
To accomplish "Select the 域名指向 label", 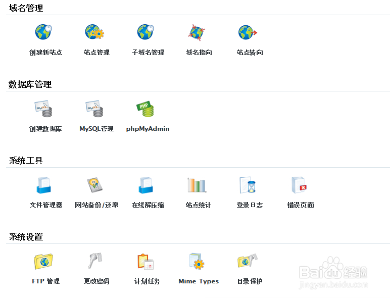I will point(199,53).
